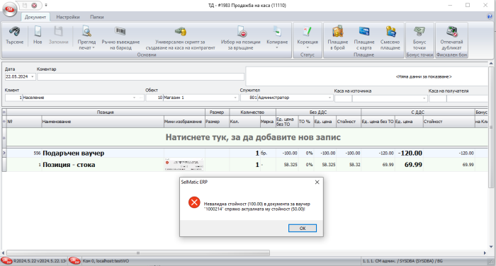The width and height of the screenshot is (496, 266).
Task: Select the Позиция - стока row name
Action: [69, 165]
